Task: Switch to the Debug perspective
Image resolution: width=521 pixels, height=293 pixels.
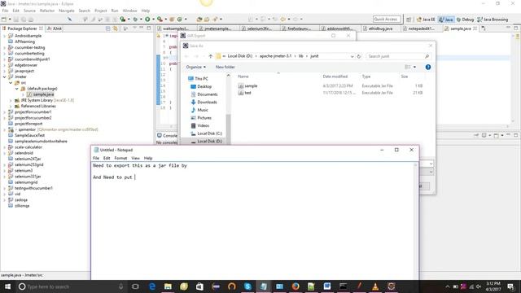Action: pyautogui.click(x=465, y=20)
